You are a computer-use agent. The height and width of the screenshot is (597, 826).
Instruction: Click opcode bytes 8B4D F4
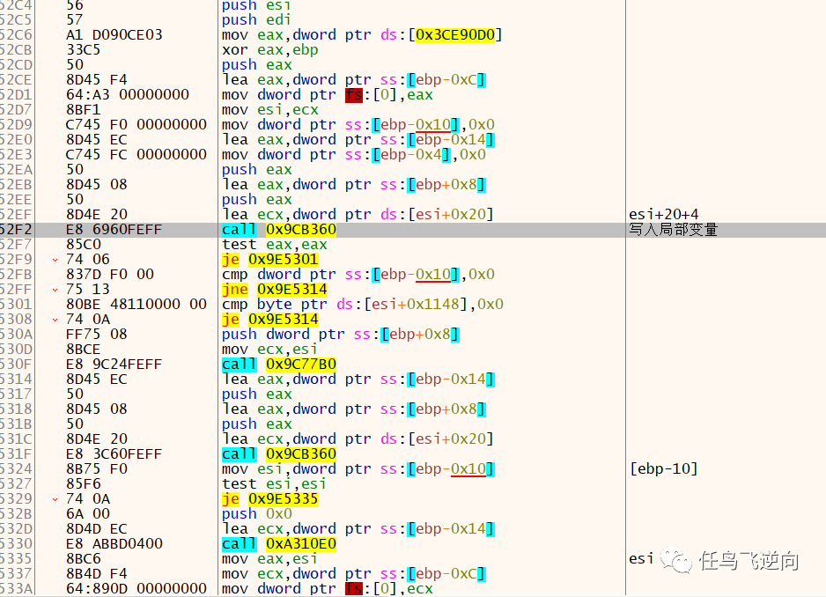pos(96,574)
